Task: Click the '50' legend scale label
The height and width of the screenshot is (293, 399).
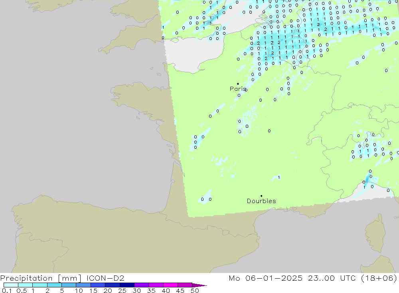Action: pos(195,291)
